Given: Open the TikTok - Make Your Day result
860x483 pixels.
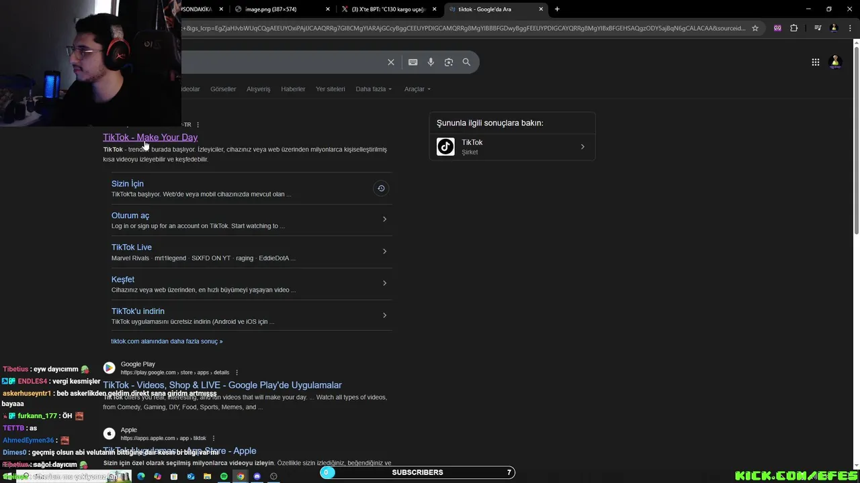Looking at the screenshot, I should click(150, 138).
